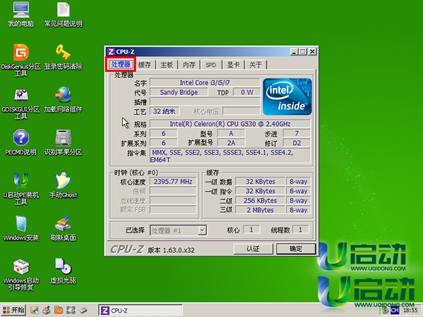Open 加载网络组件 globe icon
The image size is (423, 317).
pos(63,100)
